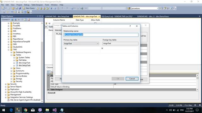
Task: Click the Disconnect icon in Object Explorer
Action: click(15, 19)
